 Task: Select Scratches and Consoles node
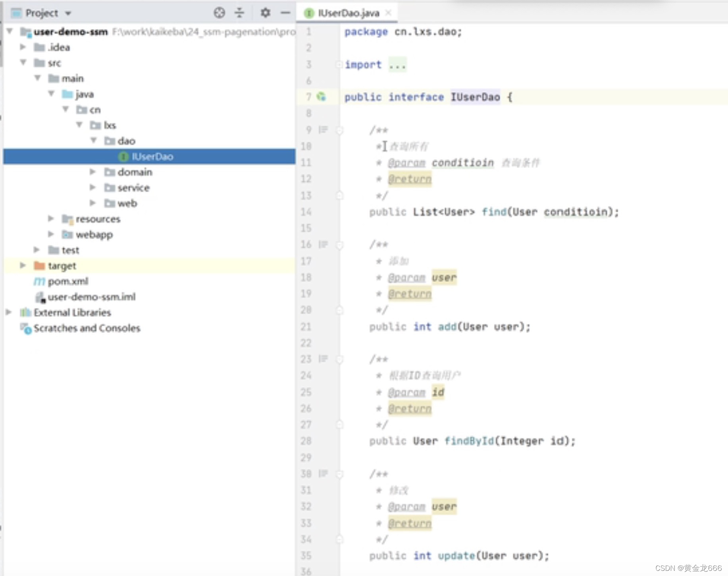click(87, 328)
